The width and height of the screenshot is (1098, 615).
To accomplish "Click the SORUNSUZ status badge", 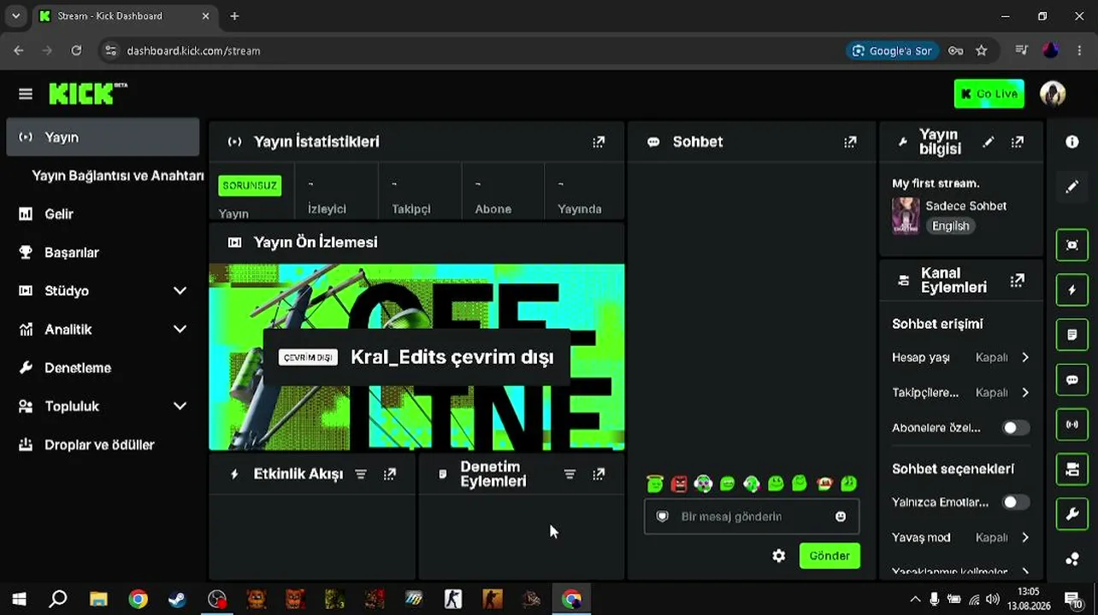I will pos(250,185).
